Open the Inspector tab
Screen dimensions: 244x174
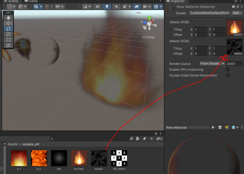[175, 1]
